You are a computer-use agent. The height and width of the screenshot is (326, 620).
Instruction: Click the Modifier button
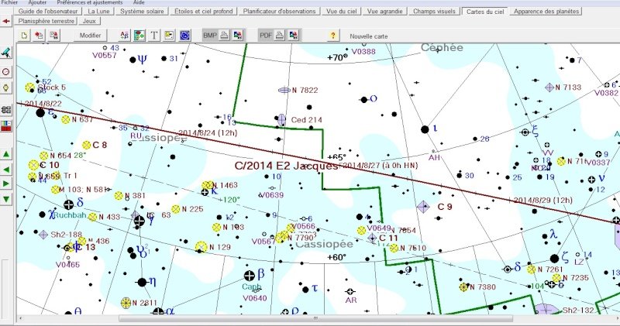pos(90,36)
